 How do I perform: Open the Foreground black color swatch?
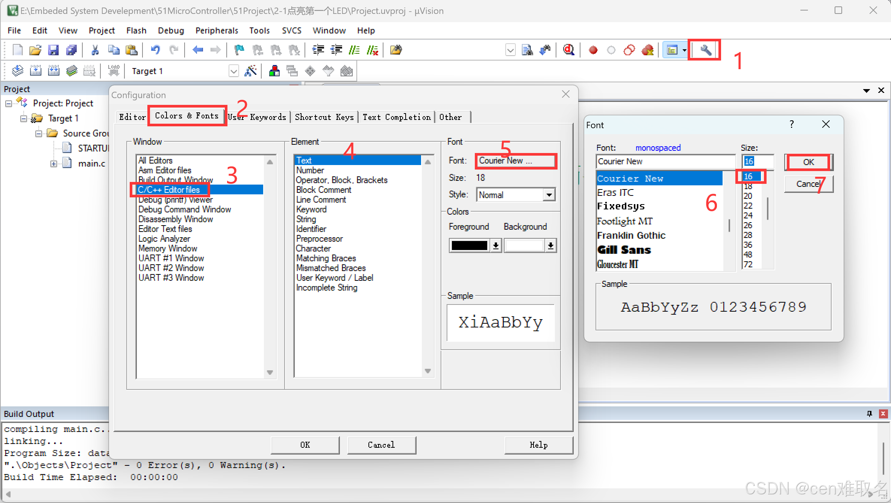[x=470, y=245]
